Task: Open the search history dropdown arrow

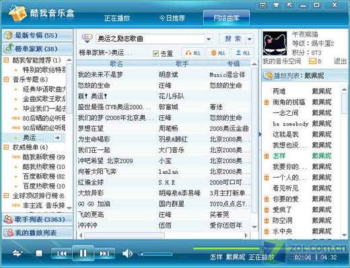Action: pos(209,39)
